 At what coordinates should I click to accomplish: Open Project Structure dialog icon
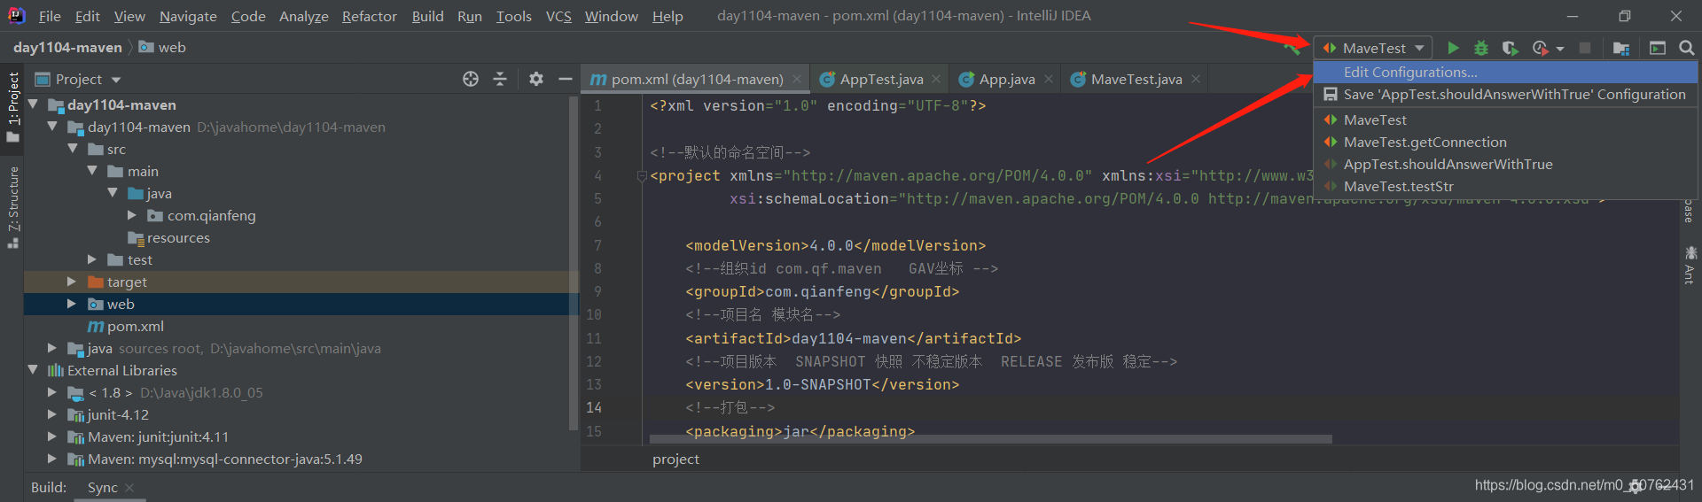click(1621, 48)
